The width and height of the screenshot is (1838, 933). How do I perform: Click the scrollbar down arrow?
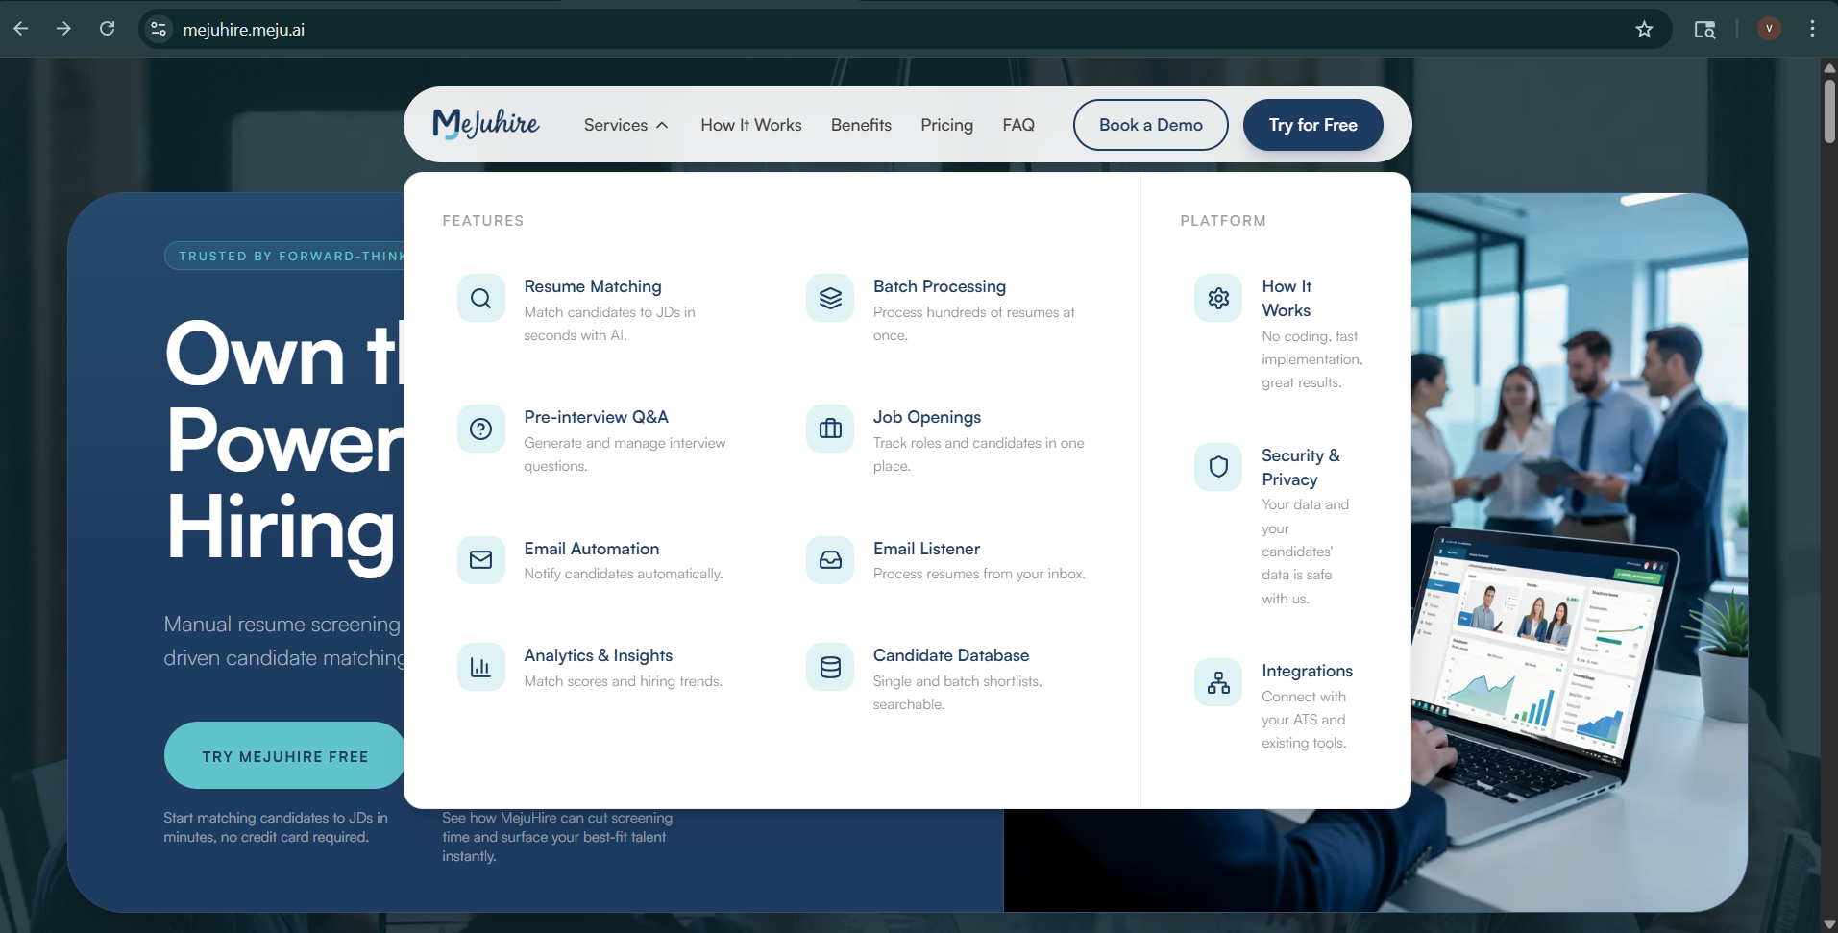(x=1829, y=924)
